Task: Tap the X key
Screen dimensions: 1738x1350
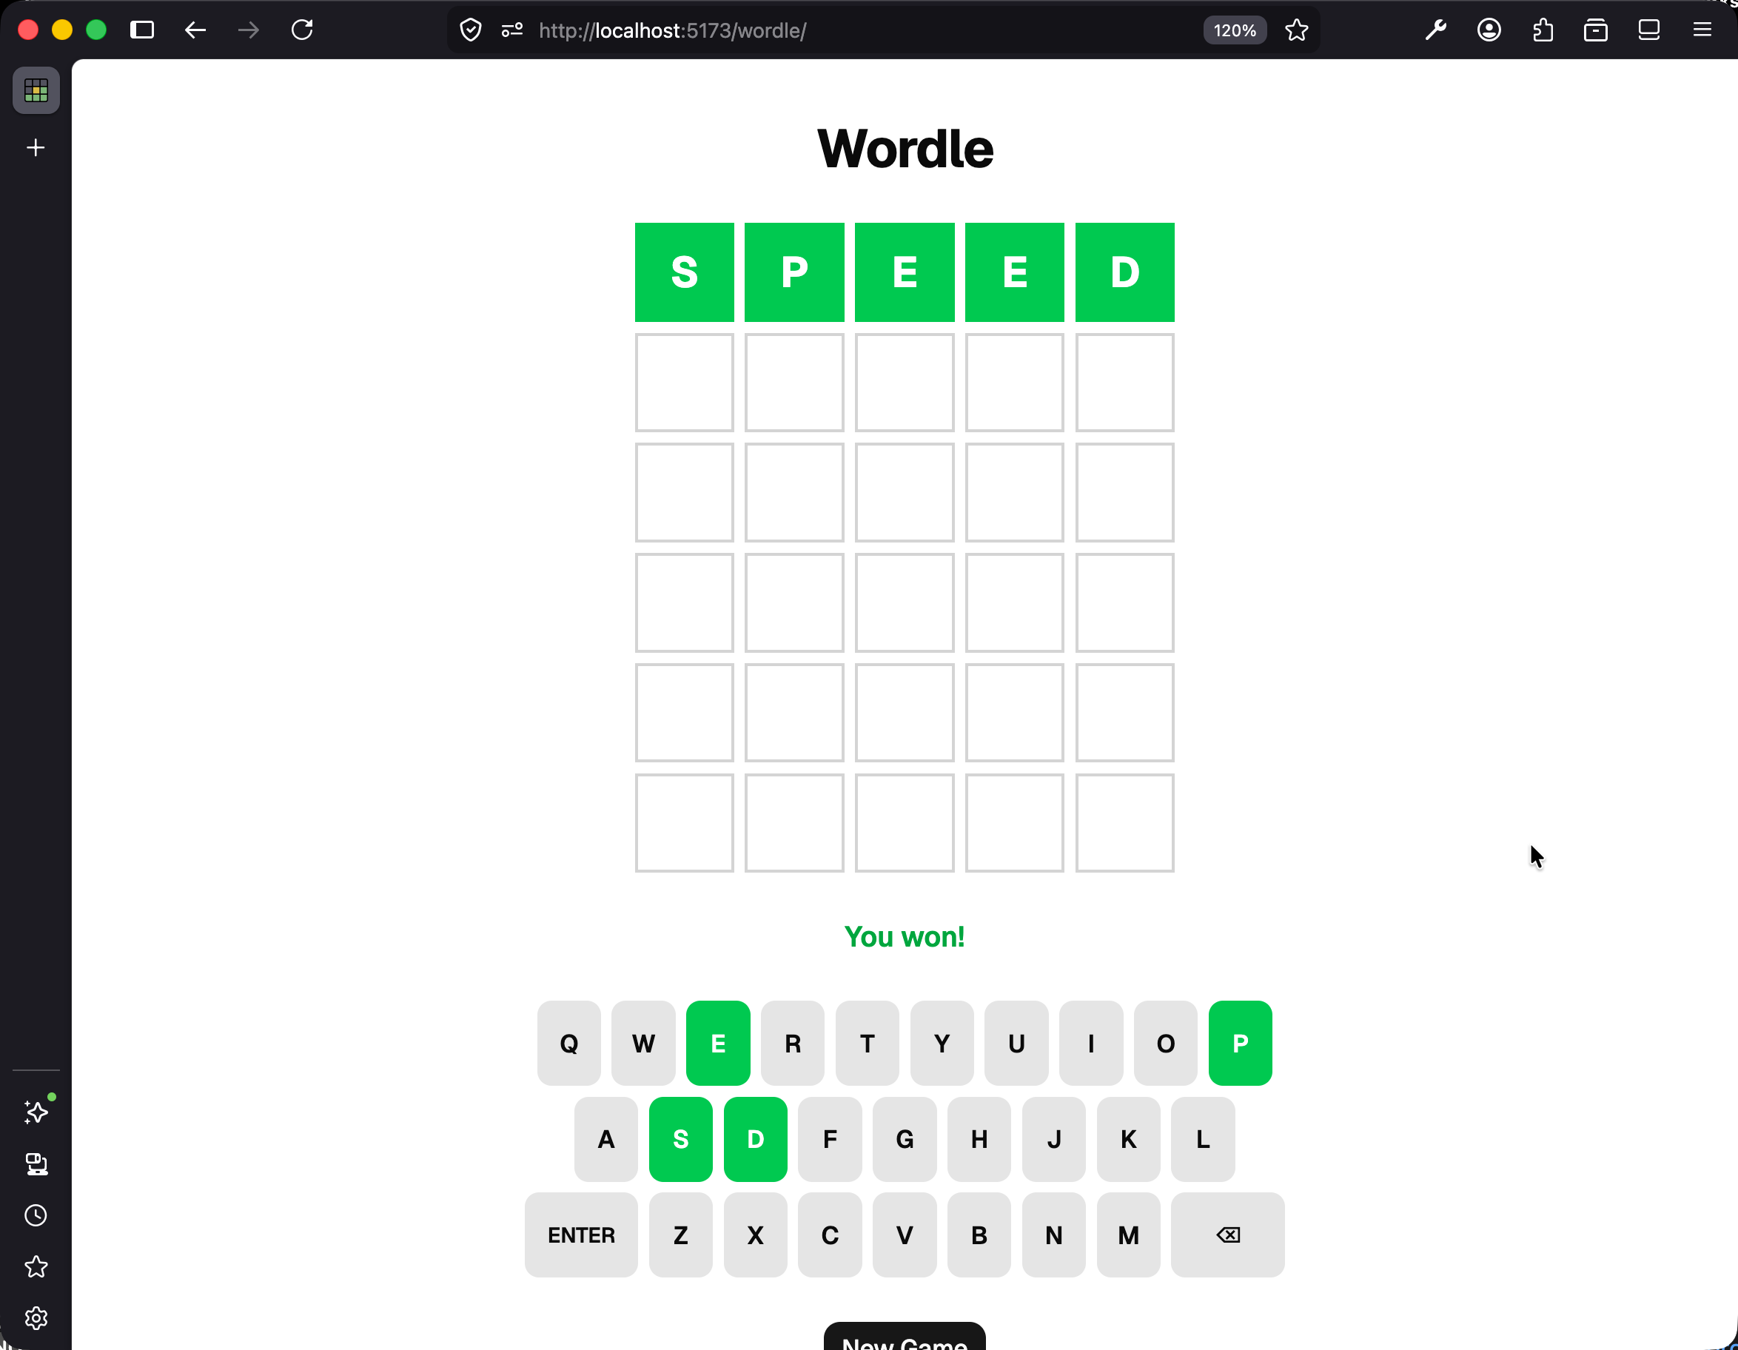Action: tap(755, 1235)
